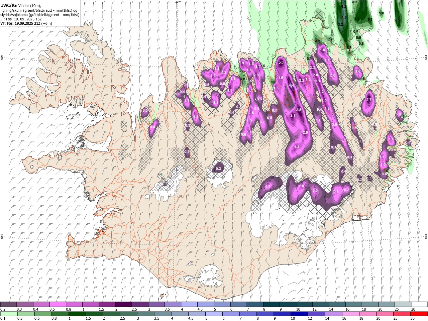Select the pink rain swatch between 18 and 20
Viewport: 428px width, 321px height.
tap(368, 314)
